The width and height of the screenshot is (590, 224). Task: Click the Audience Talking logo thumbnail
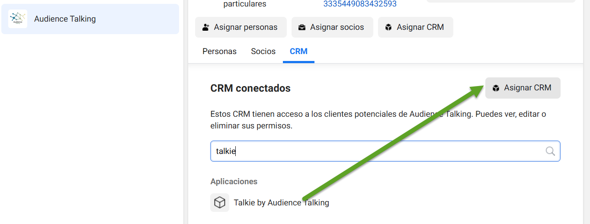pyautogui.click(x=18, y=19)
